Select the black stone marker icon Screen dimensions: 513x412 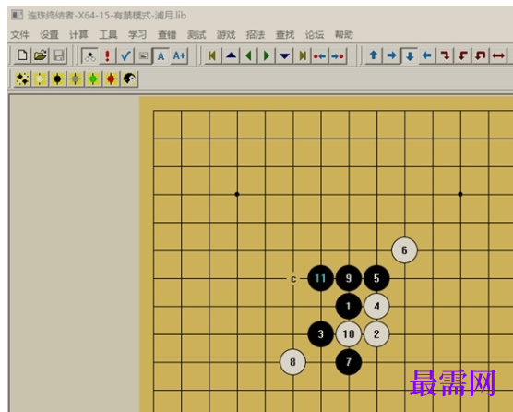click(x=58, y=79)
